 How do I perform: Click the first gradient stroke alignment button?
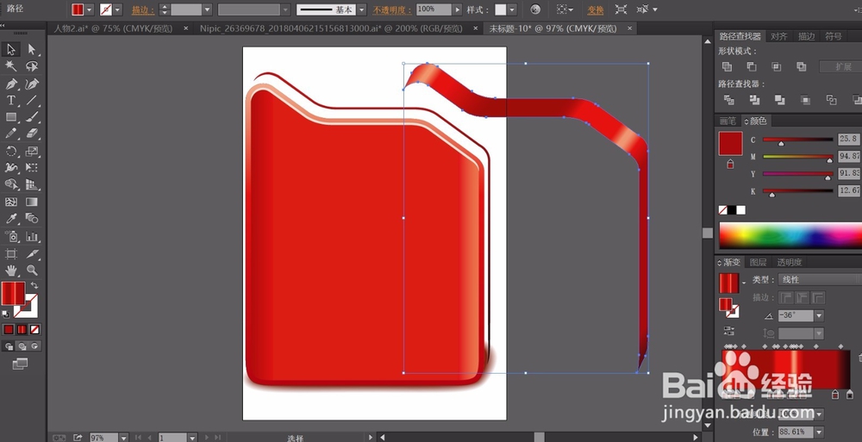[x=785, y=297]
